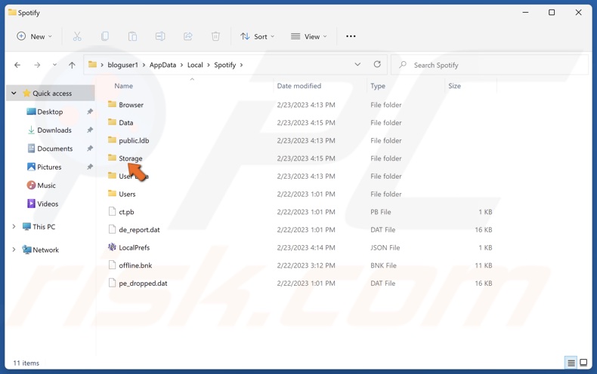Go back with the left arrow
Viewport: 597px width, 374px height.
(17, 65)
